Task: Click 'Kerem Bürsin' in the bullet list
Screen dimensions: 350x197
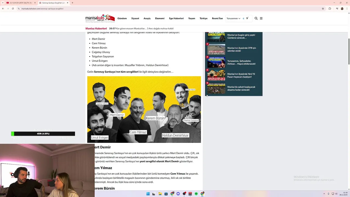Action: (100, 48)
